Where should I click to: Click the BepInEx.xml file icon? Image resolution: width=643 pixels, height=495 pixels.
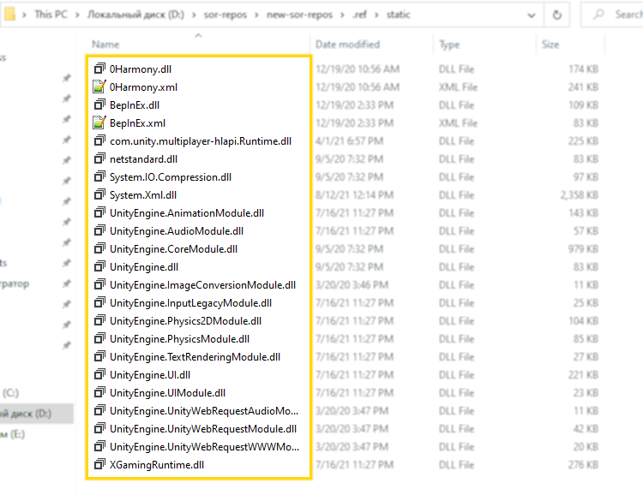(99, 122)
